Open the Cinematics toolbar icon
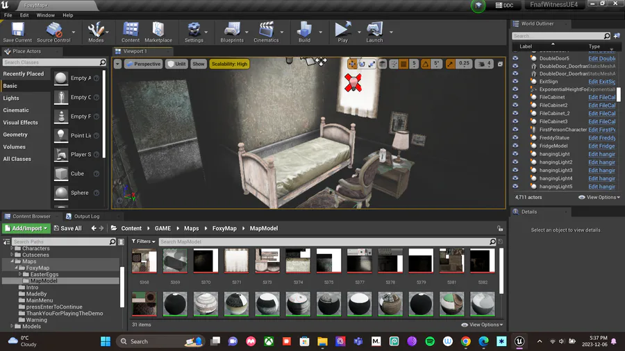The width and height of the screenshot is (625, 351). point(266,32)
